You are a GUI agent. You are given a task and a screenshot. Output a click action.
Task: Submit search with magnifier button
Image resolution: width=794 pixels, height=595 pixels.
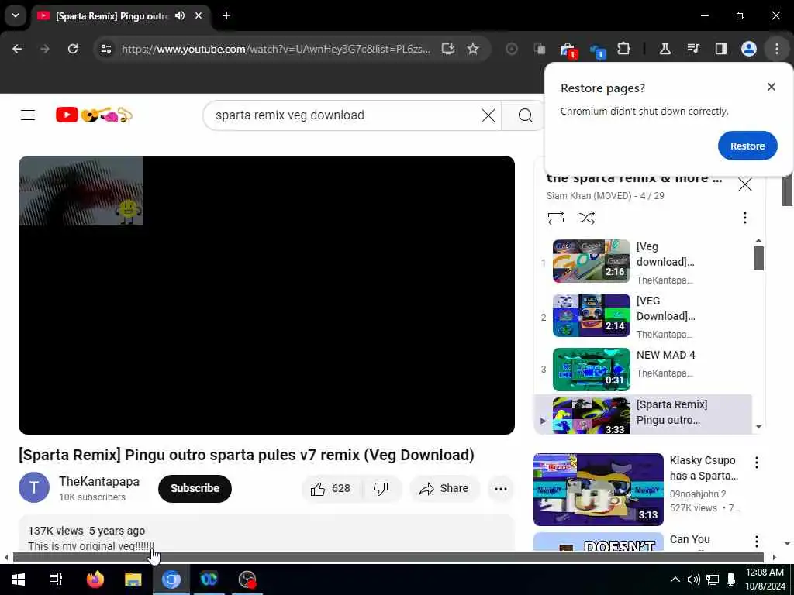click(525, 115)
